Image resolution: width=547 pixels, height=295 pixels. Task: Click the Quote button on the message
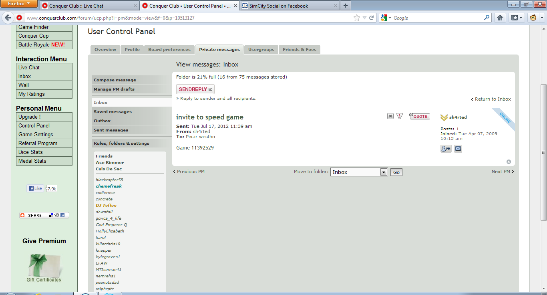[x=420, y=116]
